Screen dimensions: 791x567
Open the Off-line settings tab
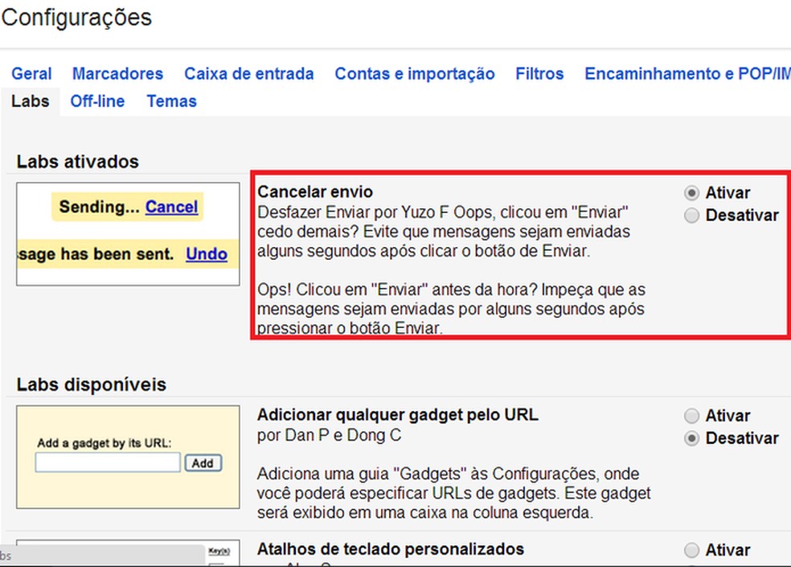point(96,101)
